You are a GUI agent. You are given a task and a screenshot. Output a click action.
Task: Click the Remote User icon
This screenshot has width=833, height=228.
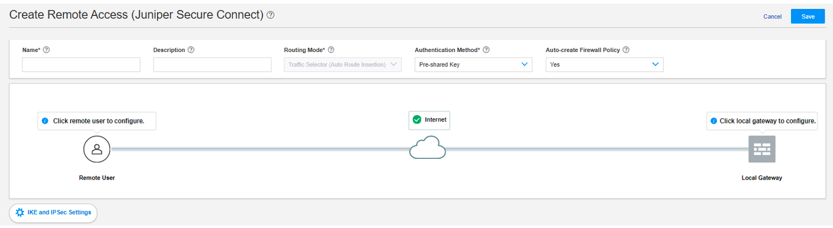pos(97,149)
